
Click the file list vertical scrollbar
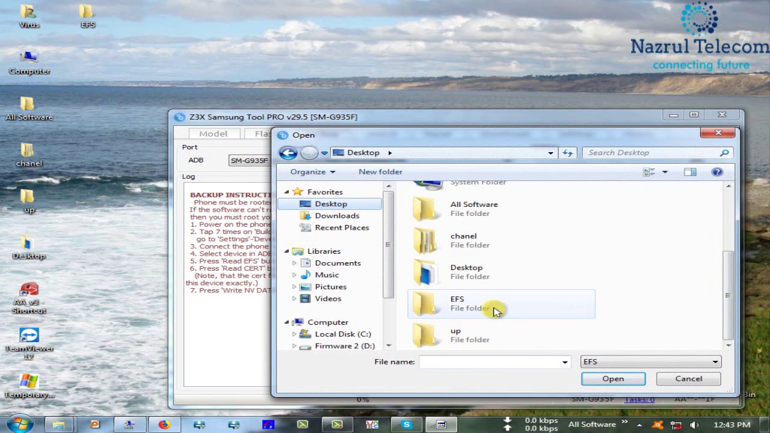[728, 295]
